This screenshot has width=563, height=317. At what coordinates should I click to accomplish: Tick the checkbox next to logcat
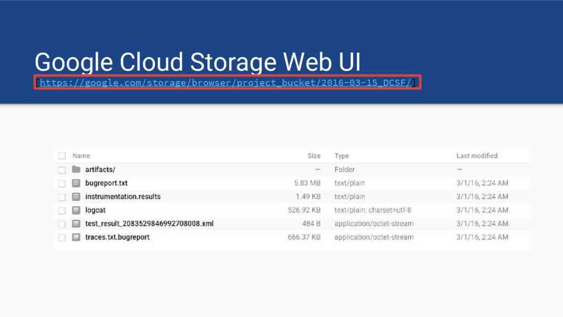[x=62, y=210]
